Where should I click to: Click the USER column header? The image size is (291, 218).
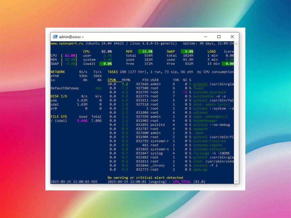[x=155, y=80]
